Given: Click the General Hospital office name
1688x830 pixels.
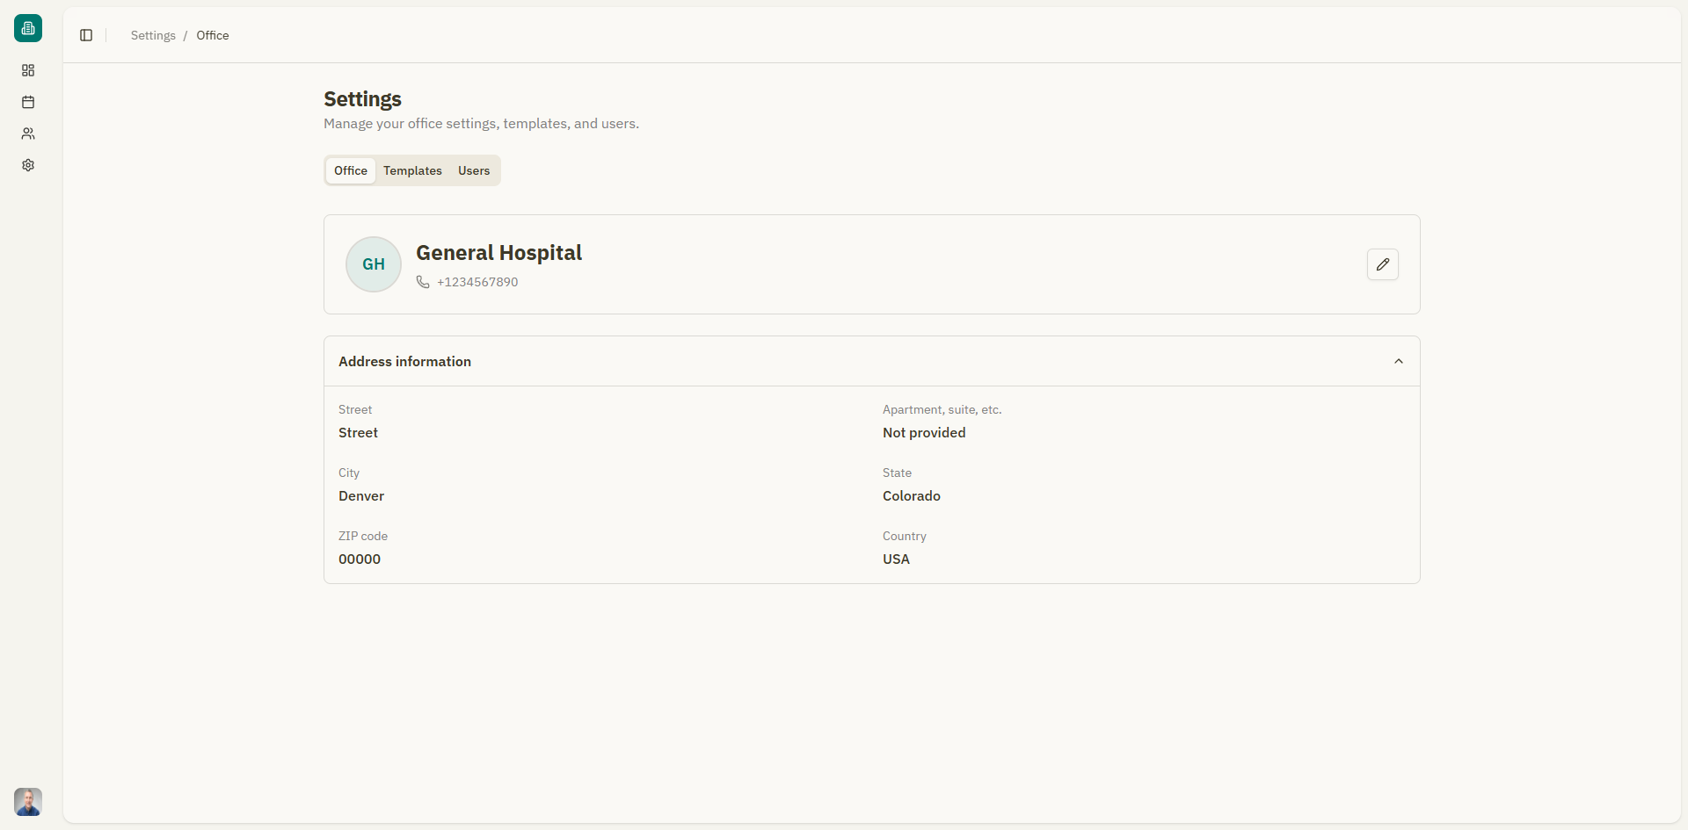Looking at the screenshot, I should click(498, 253).
